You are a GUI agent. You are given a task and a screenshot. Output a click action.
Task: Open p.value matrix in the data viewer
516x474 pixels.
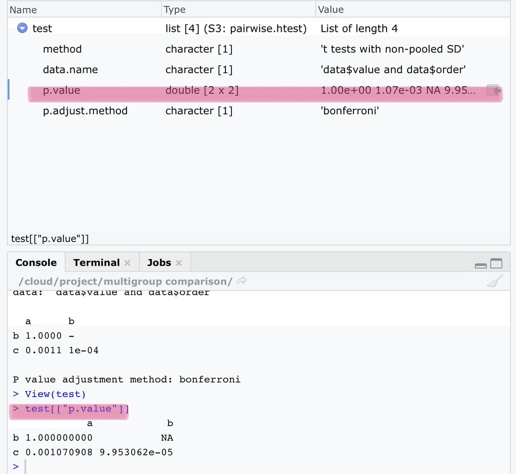pyautogui.click(x=494, y=90)
